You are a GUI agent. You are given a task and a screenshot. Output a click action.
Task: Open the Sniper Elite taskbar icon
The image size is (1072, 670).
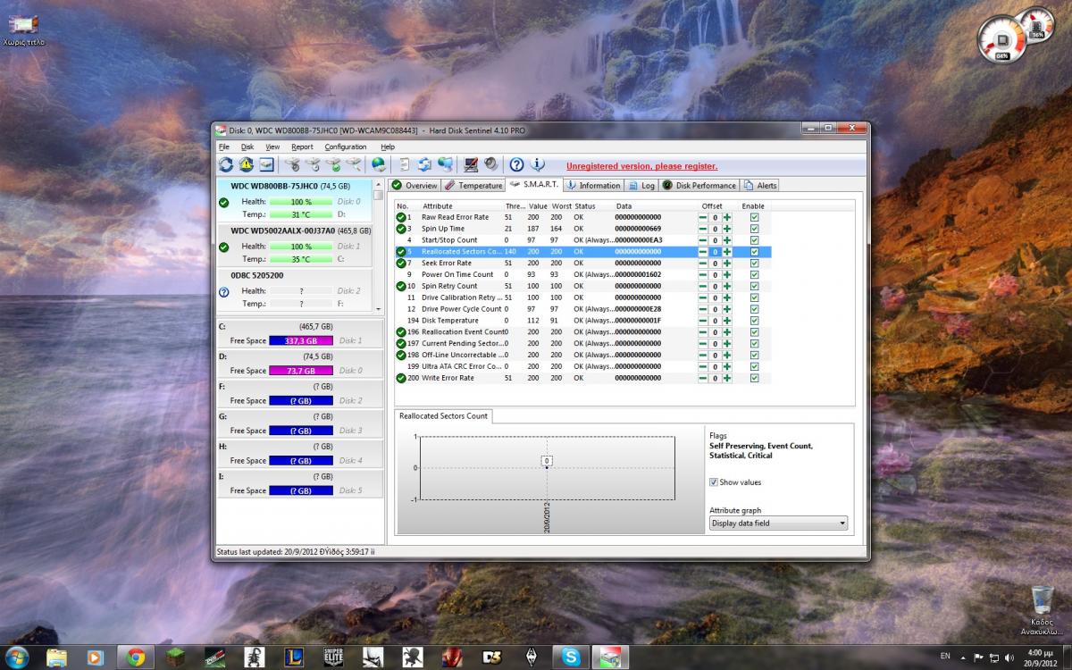333,657
